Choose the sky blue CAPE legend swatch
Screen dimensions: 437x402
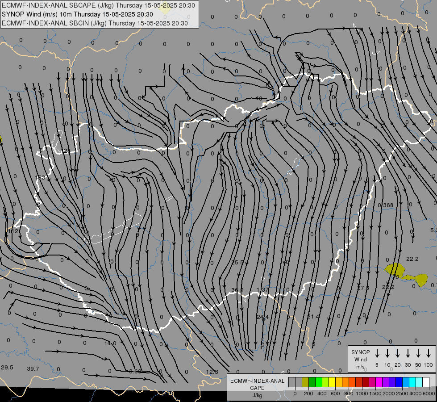coord(406,382)
